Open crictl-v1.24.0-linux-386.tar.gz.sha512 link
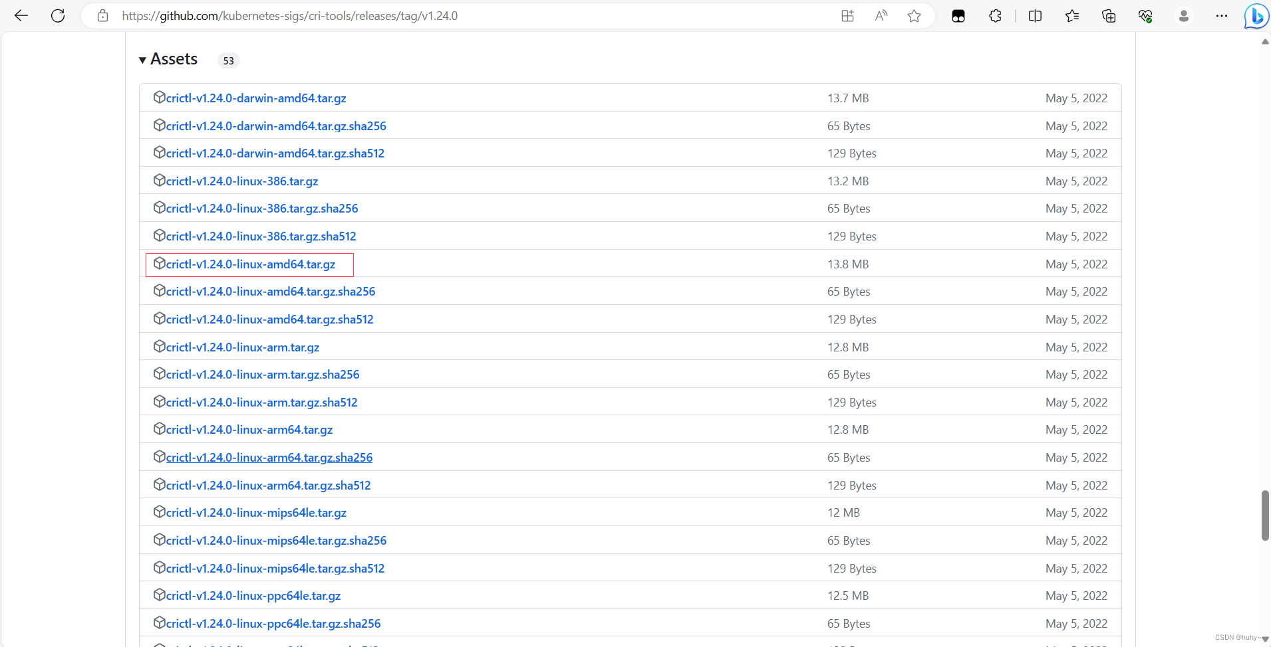The image size is (1271, 647). pos(261,236)
